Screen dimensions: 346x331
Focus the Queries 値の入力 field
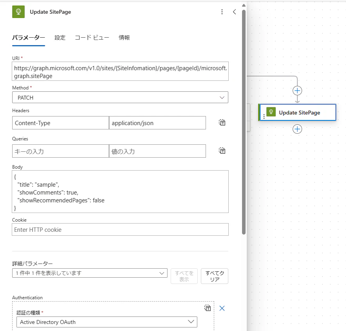157,151
